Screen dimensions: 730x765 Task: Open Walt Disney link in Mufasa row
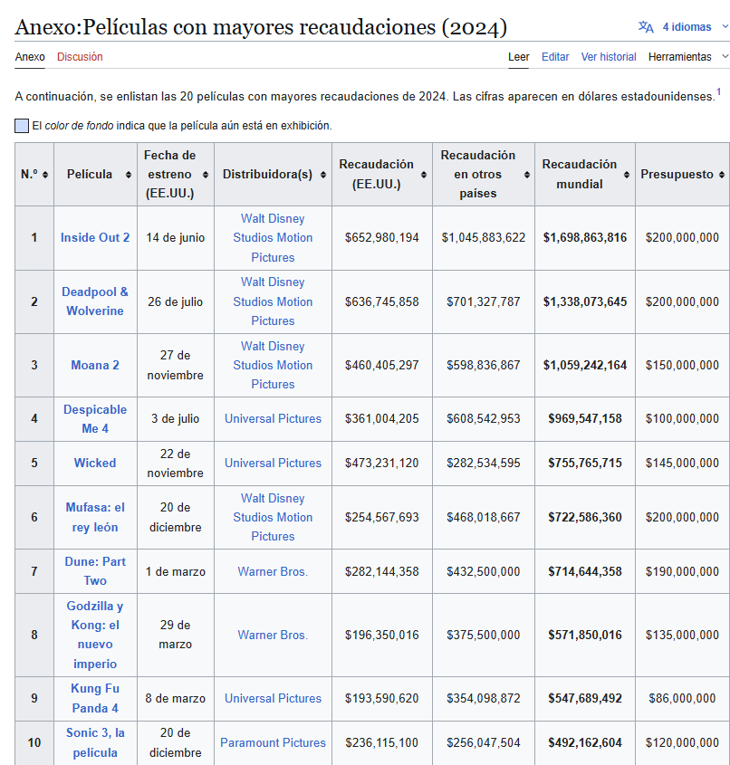point(273,517)
